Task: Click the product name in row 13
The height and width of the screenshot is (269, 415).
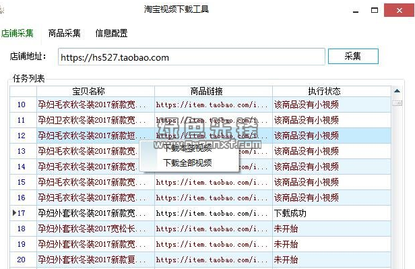Action: coord(88,151)
